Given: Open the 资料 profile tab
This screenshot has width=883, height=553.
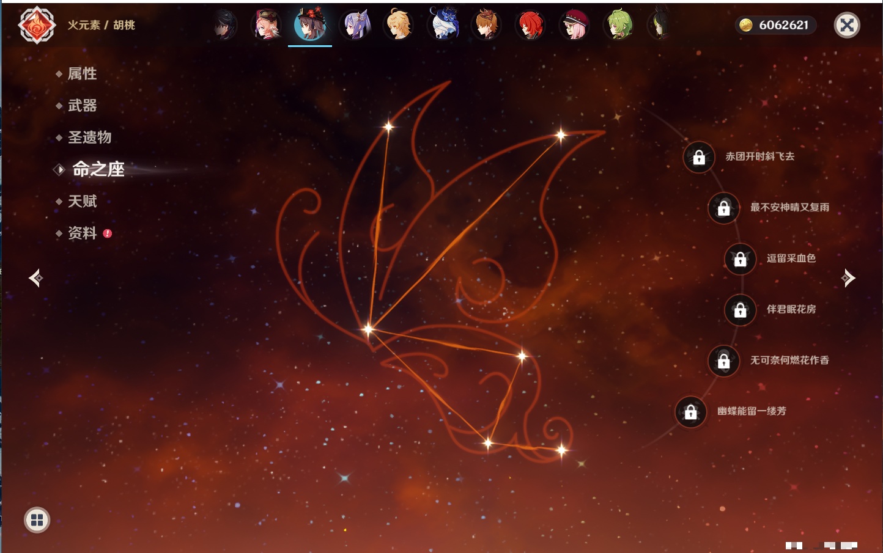Looking at the screenshot, I should point(82,233).
